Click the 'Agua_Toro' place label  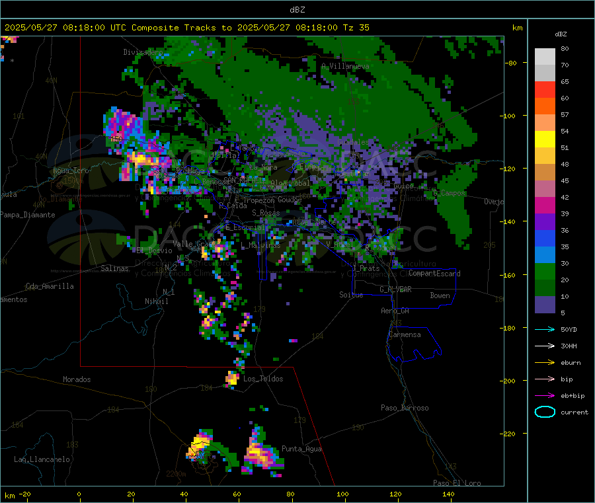(x=71, y=171)
